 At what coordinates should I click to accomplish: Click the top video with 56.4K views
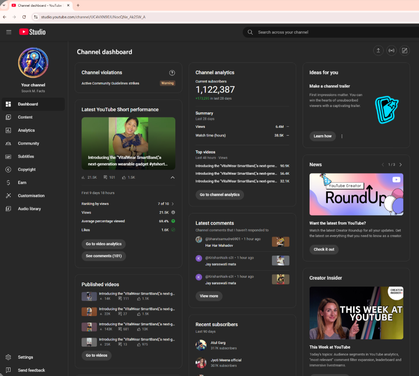coord(242,173)
